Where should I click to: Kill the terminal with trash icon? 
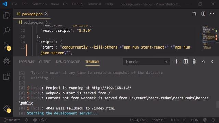194,61
